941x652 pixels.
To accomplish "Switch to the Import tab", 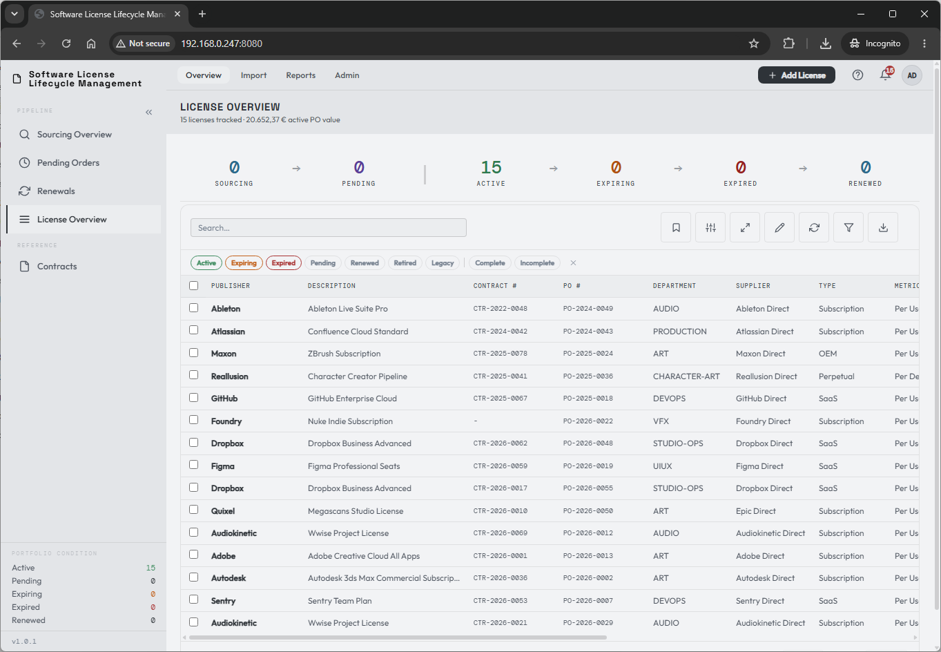I will [x=253, y=75].
